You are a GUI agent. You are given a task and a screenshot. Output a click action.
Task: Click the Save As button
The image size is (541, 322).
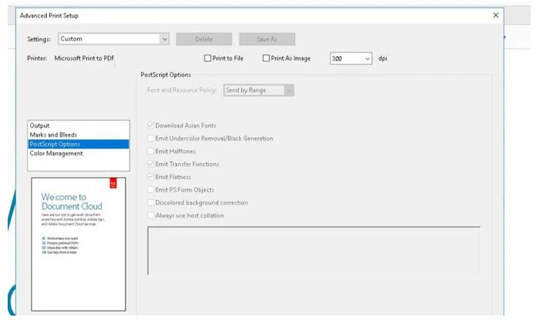(x=267, y=39)
